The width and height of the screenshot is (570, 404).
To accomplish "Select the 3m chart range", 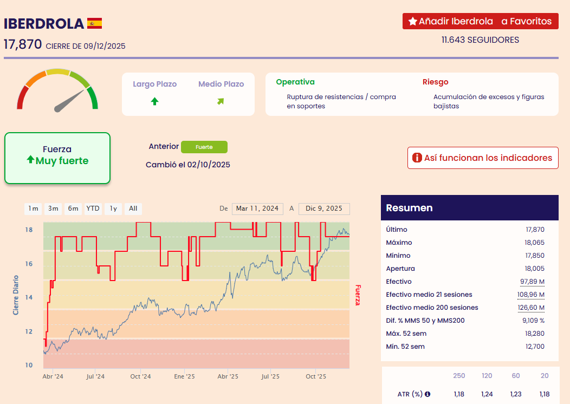I will (x=53, y=208).
